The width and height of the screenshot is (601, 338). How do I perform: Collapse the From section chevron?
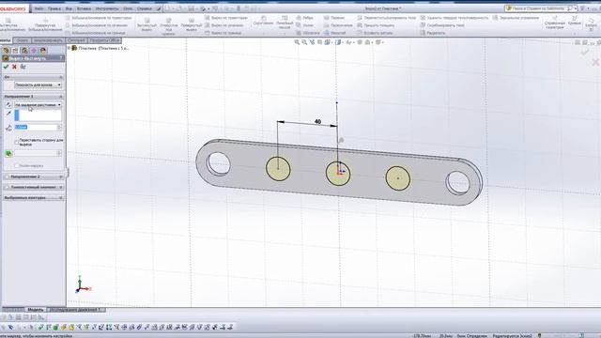(61, 77)
